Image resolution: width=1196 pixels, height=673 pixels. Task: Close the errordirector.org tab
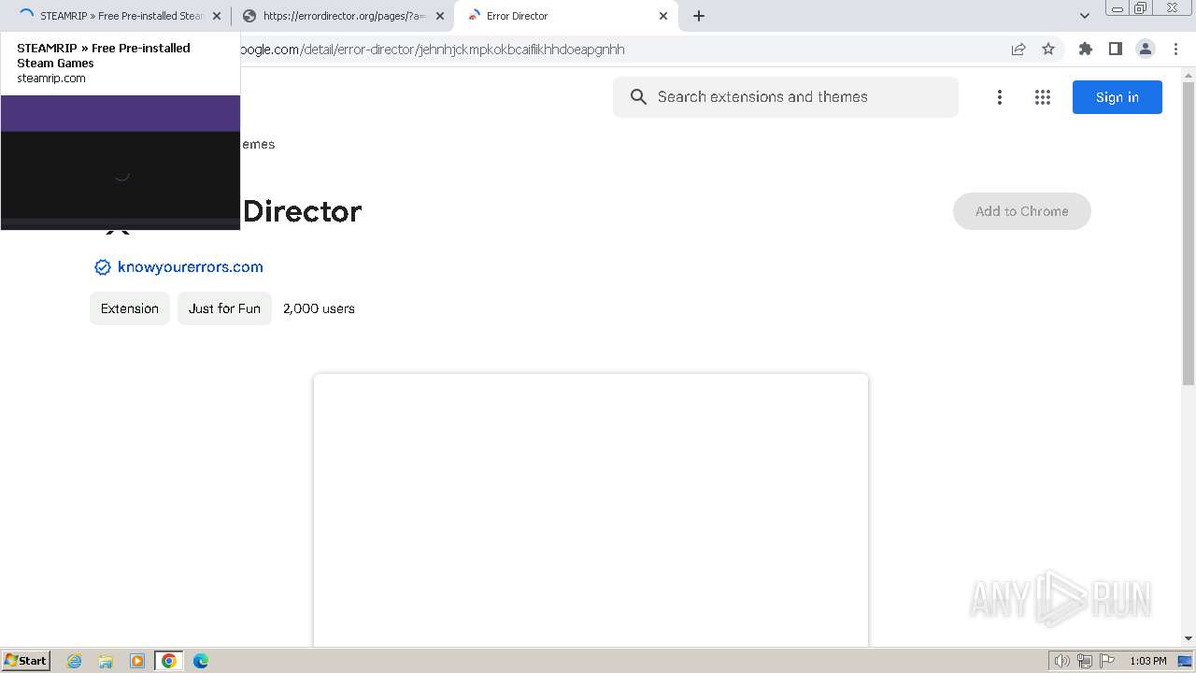440,16
